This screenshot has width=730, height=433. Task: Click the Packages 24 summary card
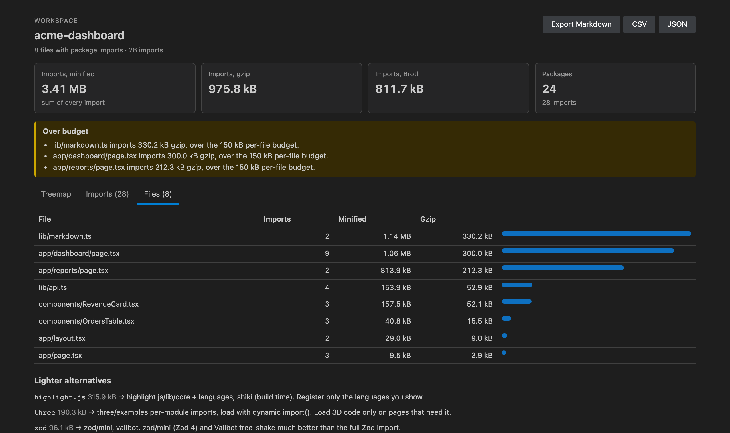(615, 88)
